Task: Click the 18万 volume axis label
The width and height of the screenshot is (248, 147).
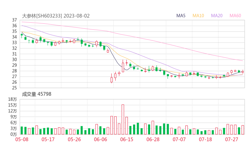Action: pyautogui.click(x=12, y=99)
